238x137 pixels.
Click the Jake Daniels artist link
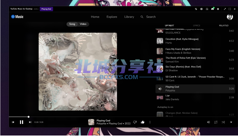[x=172, y=99]
